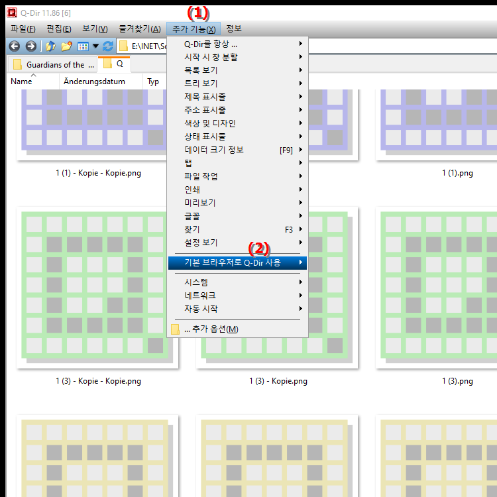497x497 pixels.
Task: Click the view mode grid icon
Action: [83, 46]
